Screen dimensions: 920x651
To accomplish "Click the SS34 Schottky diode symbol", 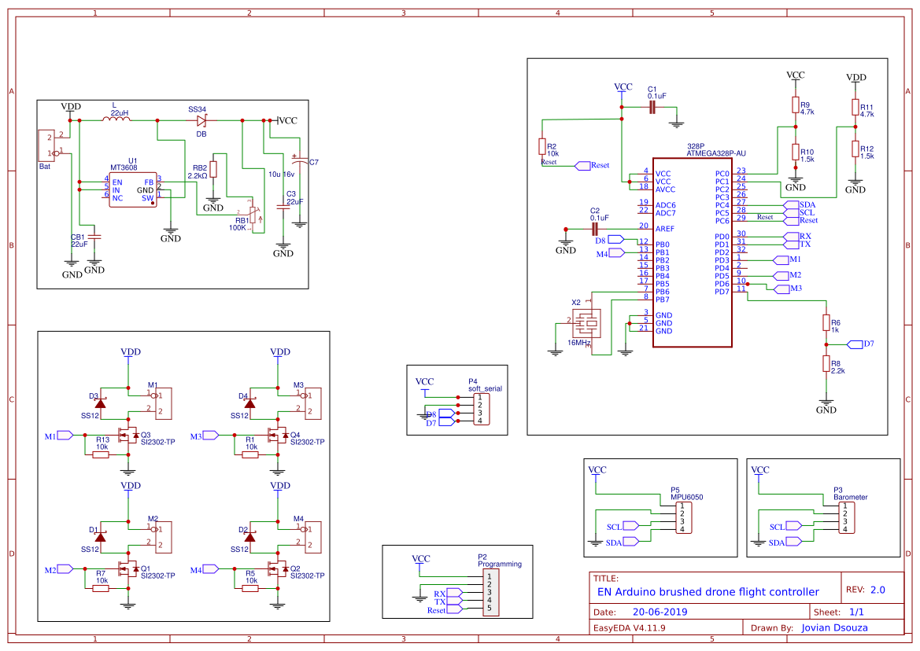I will point(201,120).
